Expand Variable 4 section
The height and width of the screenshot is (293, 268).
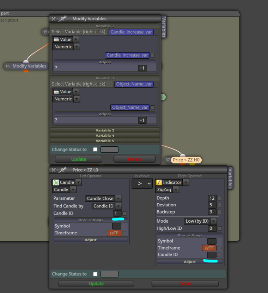105,135
